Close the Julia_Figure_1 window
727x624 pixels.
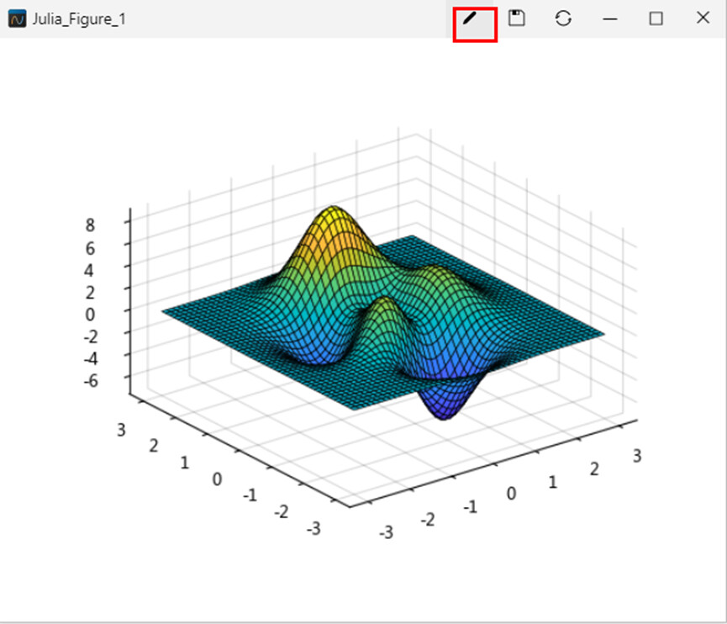pos(703,19)
